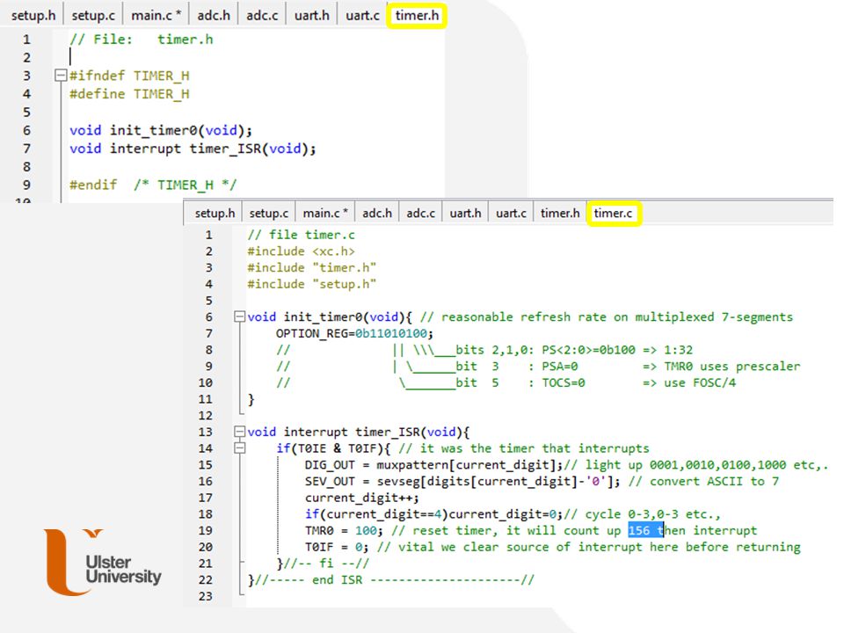The image size is (844, 633).
Task: Open setup.h tab in the timer.h editor window
Action: [x=33, y=15]
